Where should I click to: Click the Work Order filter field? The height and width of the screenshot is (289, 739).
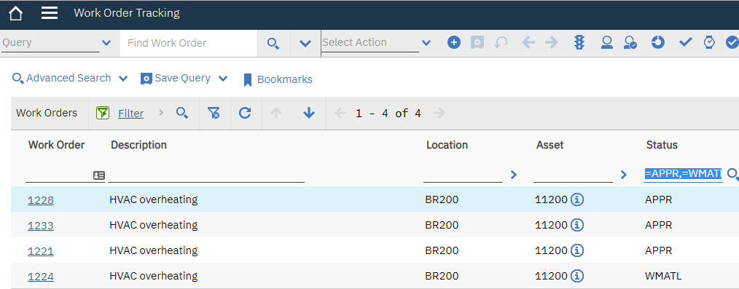(59, 175)
